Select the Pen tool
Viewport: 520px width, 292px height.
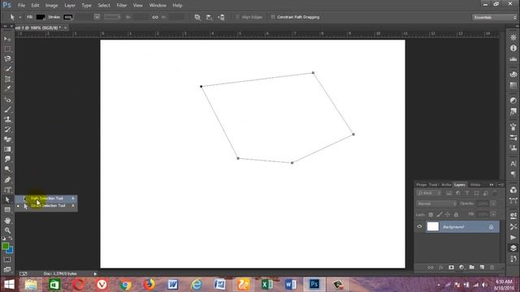[7, 180]
